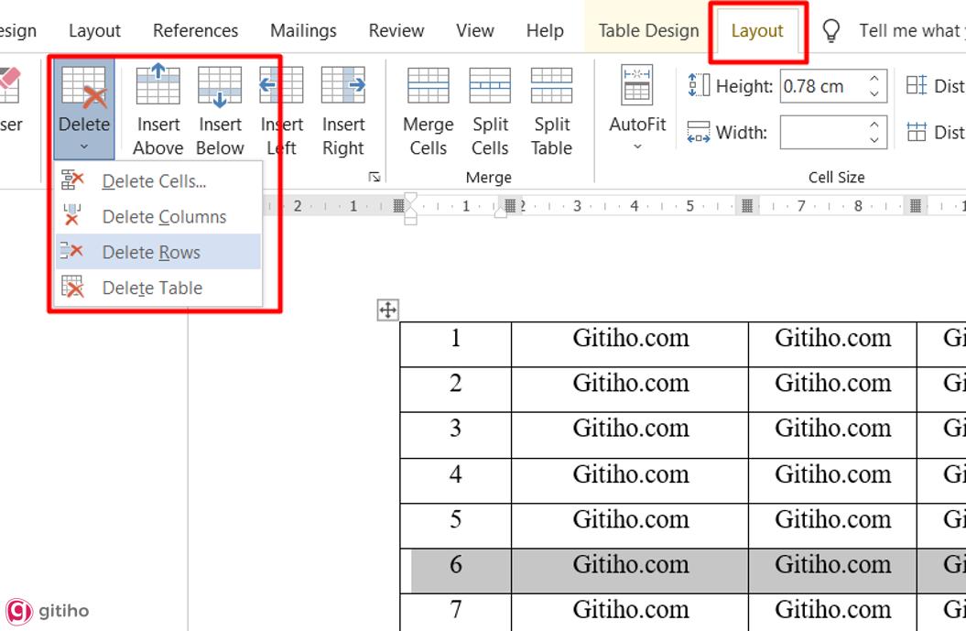The width and height of the screenshot is (966, 631).
Task: Click Gitiho.com cell beside number 5
Action: coord(630,525)
